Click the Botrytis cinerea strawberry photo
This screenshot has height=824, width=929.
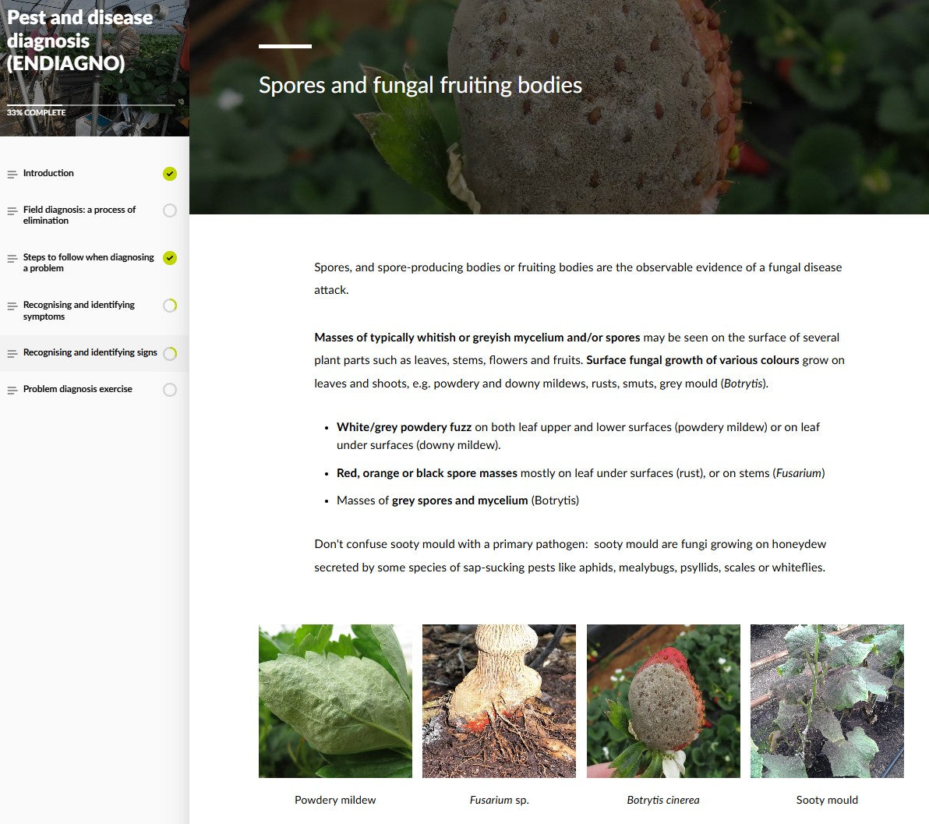(x=663, y=701)
